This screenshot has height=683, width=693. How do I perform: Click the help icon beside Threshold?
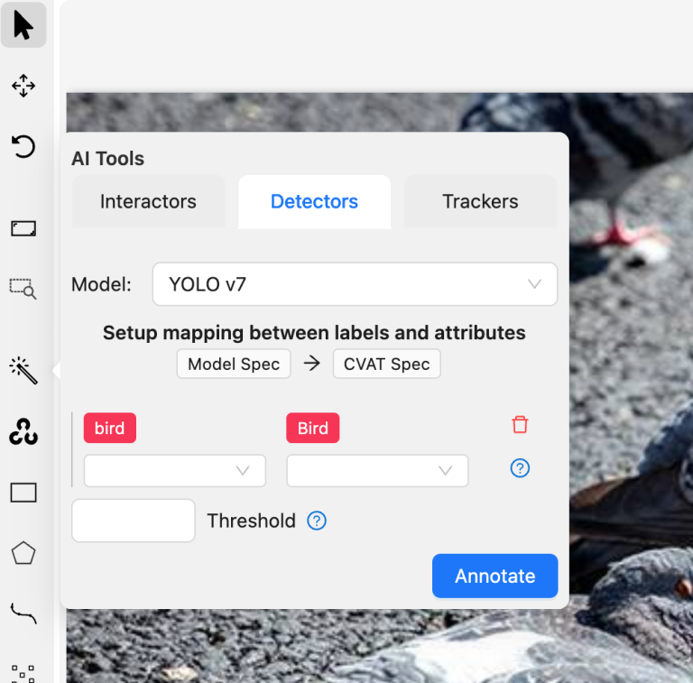pos(316,521)
